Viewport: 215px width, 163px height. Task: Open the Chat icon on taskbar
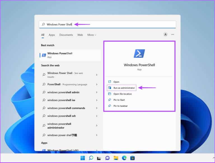coord(107,158)
